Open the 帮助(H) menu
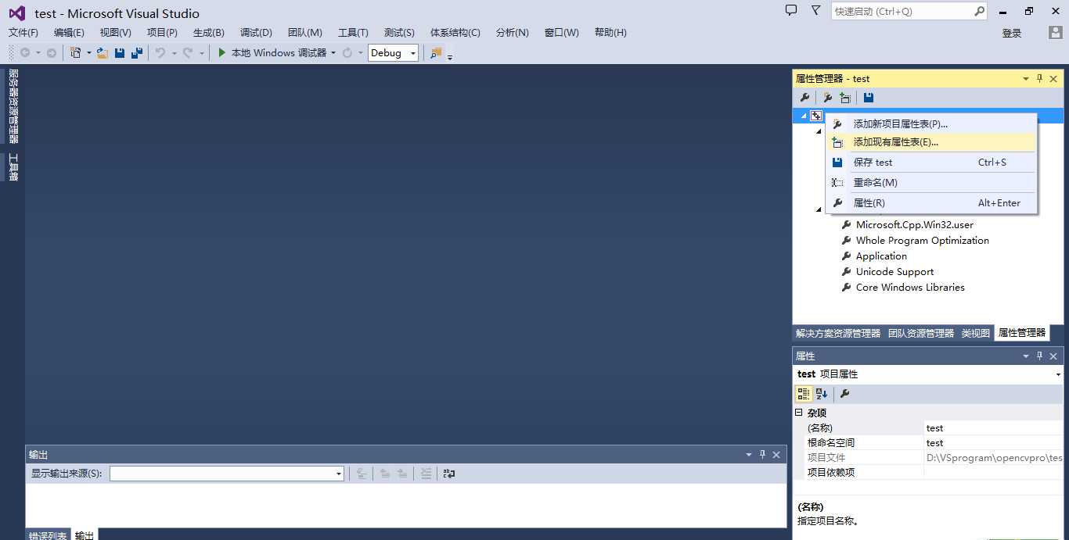The image size is (1069, 540). pyautogui.click(x=610, y=32)
